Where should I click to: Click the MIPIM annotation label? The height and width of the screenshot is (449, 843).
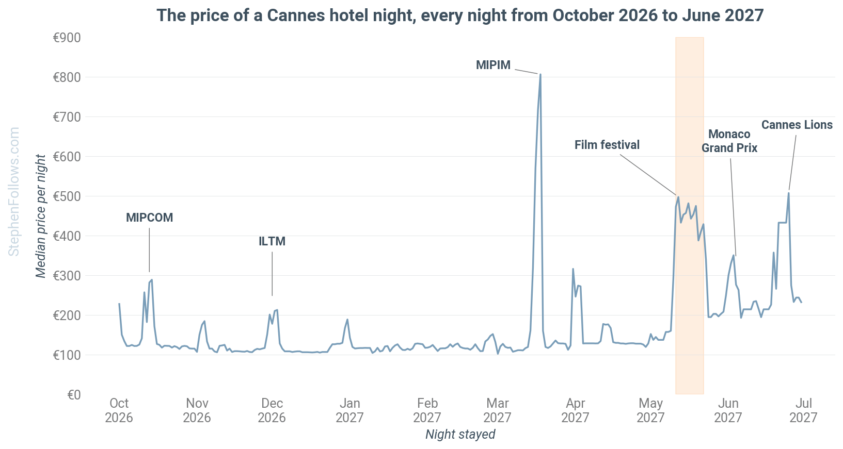[493, 65]
